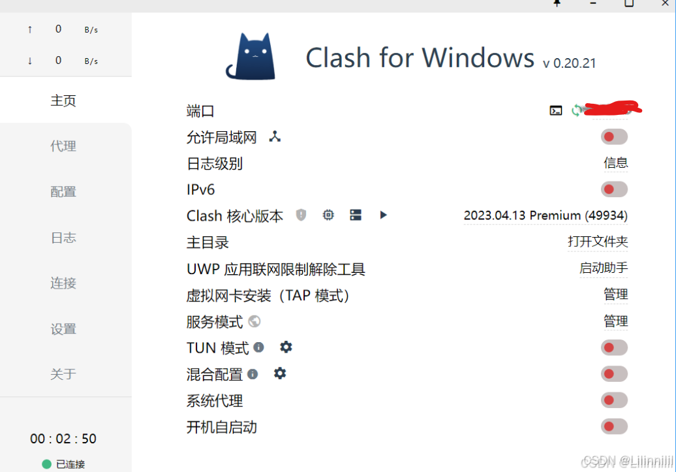676x472 pixels.
Task: Click the chip icon beside Clash 核心版本
Action: (328, 215)
